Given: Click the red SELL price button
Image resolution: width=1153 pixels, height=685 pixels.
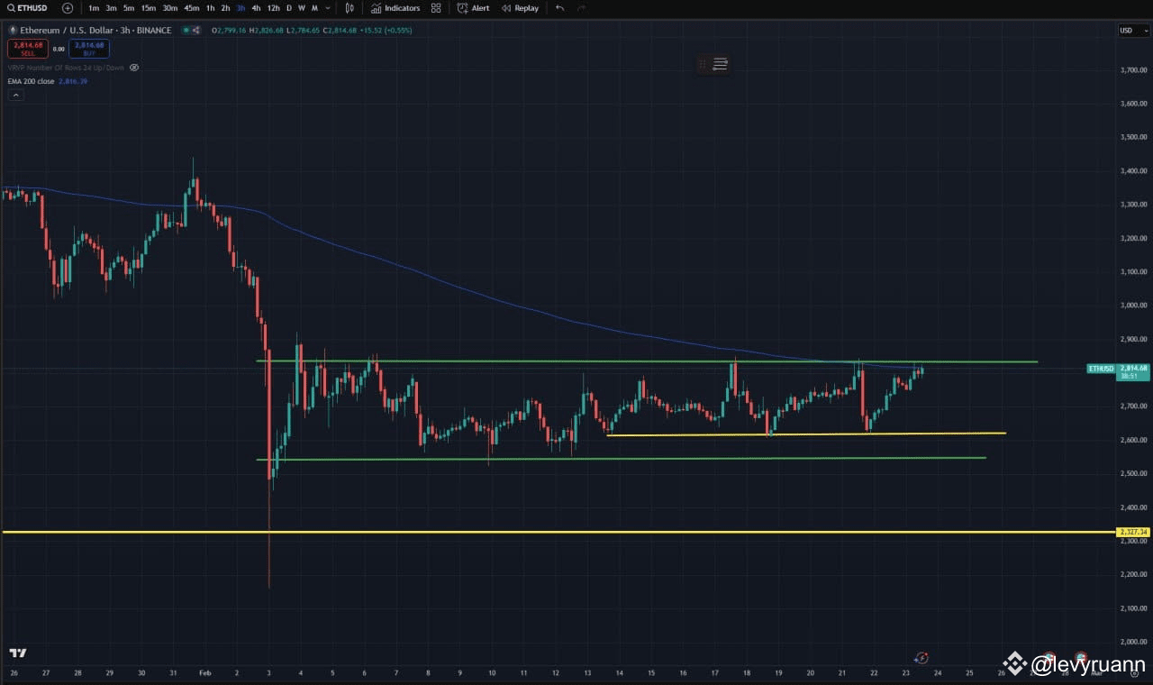Looking at the screenshot, I should click(x=28, y=49).
